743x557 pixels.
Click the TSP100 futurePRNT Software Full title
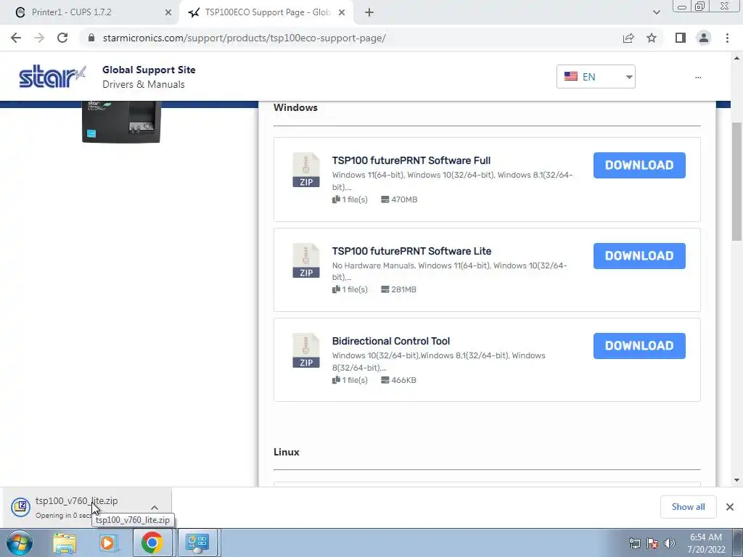(411, 160)
